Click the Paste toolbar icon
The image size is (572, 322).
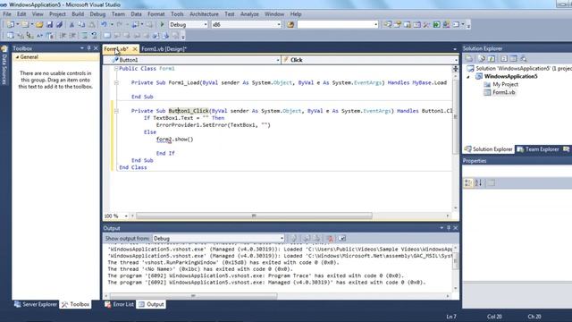pos(92,24)
